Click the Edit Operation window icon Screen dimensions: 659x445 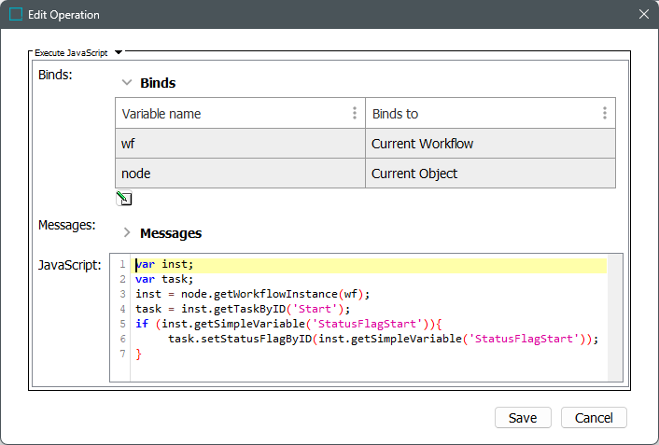pos(16,15)
